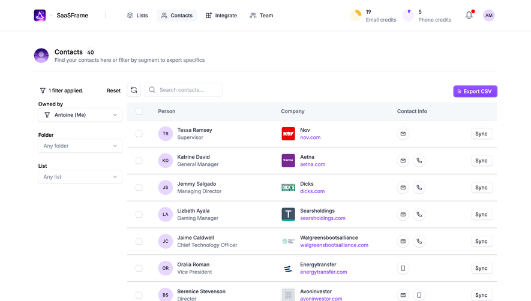The image size is (531, 301).
Task: Click the mobile icon for Berenice Stevenson
Action: pyautogui.click(x=419, y=295)
